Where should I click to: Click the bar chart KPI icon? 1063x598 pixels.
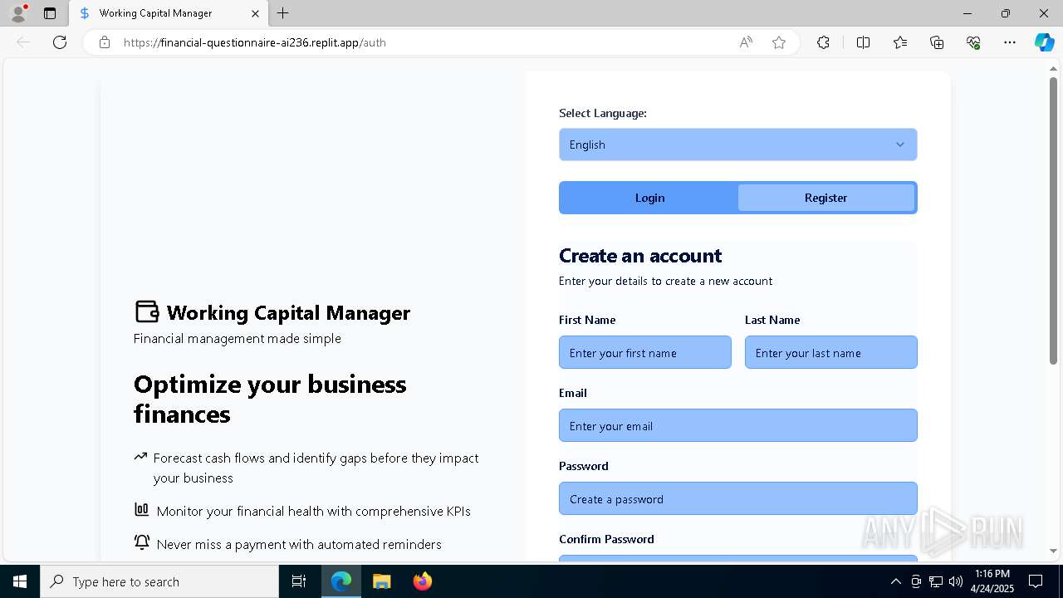pyautogui.click(x=141, y=510)
